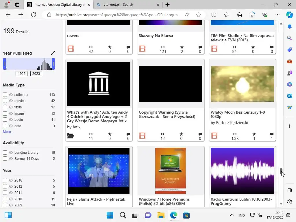This screenshot has height=222, width=296.
Task: Click right handle of year range slider
Action: [53, 64]
